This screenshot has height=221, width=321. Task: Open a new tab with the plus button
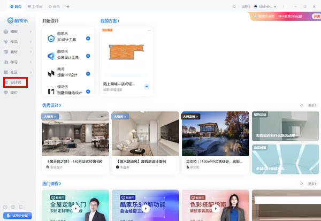point(68,6)
